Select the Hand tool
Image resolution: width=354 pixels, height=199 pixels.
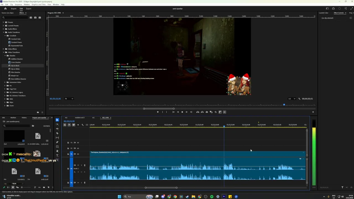[x=57, y=151]
